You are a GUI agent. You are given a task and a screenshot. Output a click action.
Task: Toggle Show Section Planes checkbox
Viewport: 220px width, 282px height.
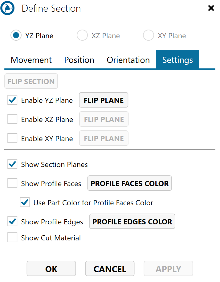click(x=12, y=164)
